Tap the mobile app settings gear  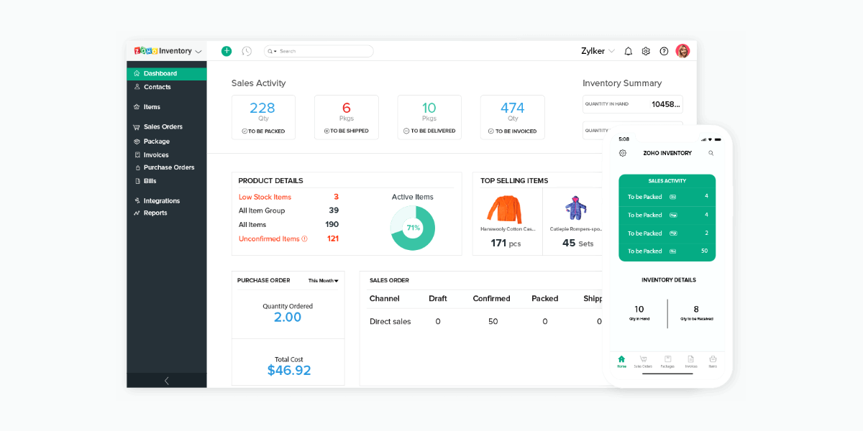tap(623, 153)
